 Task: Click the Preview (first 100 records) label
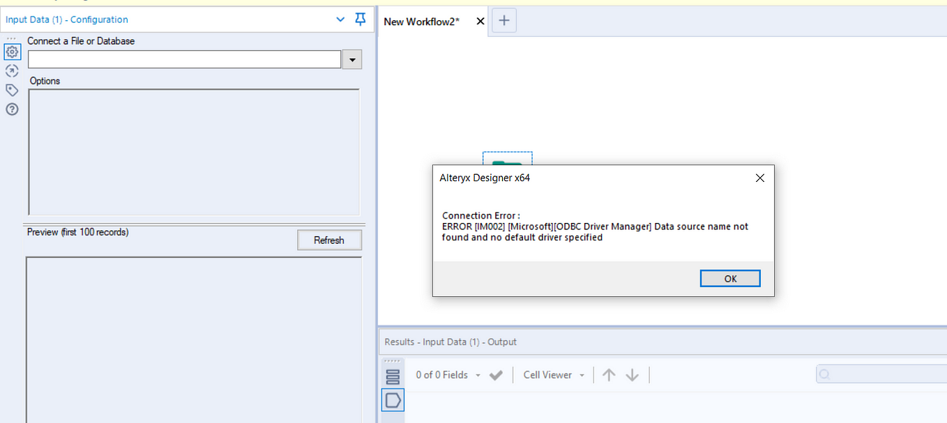(x=78, y=232)
